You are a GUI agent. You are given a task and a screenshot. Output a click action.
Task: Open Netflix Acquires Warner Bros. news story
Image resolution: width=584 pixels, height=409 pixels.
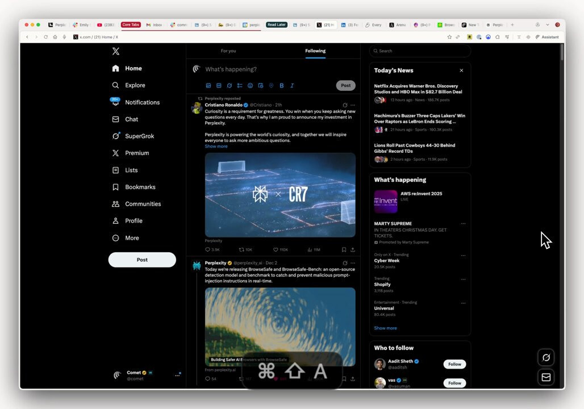420,93
